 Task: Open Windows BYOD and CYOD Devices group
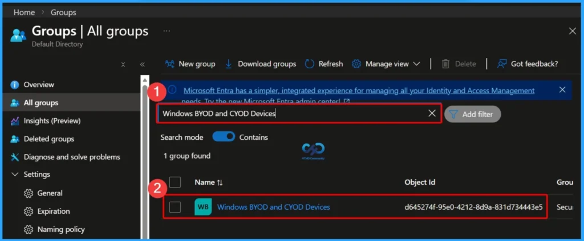[273, 207]
